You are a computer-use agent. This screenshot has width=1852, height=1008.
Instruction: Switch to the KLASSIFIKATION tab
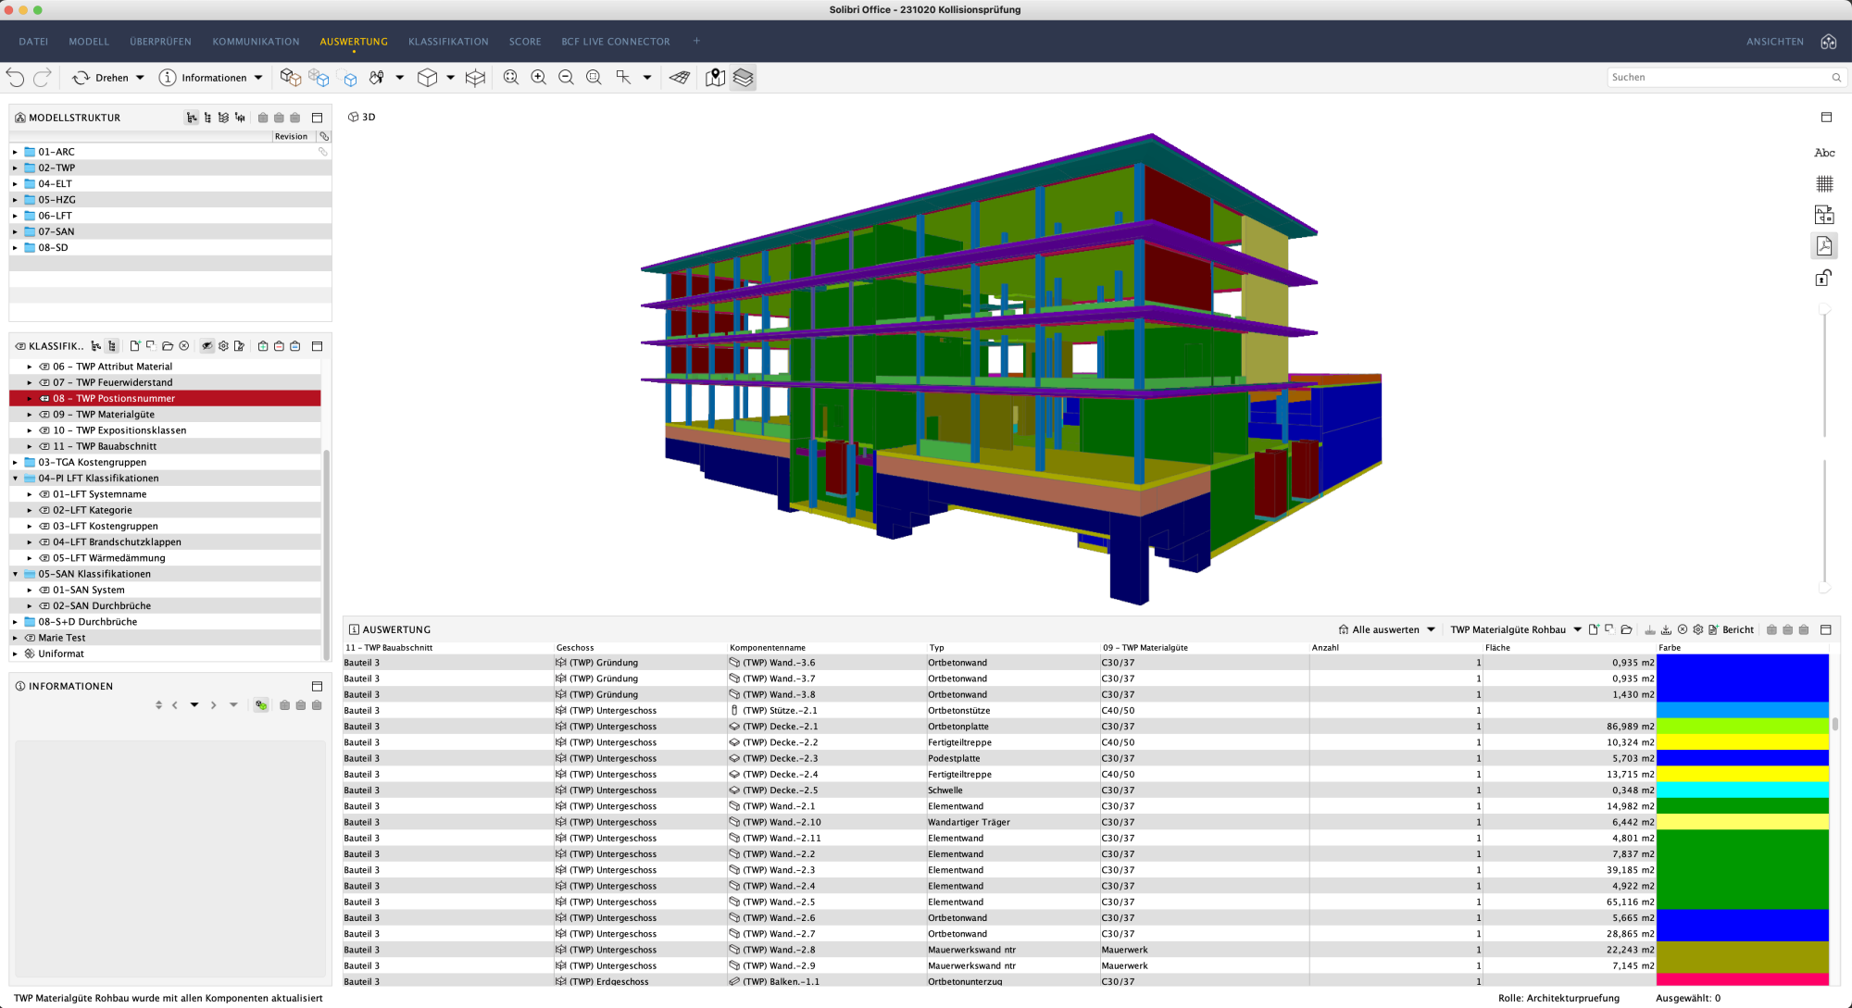[448, 42]
